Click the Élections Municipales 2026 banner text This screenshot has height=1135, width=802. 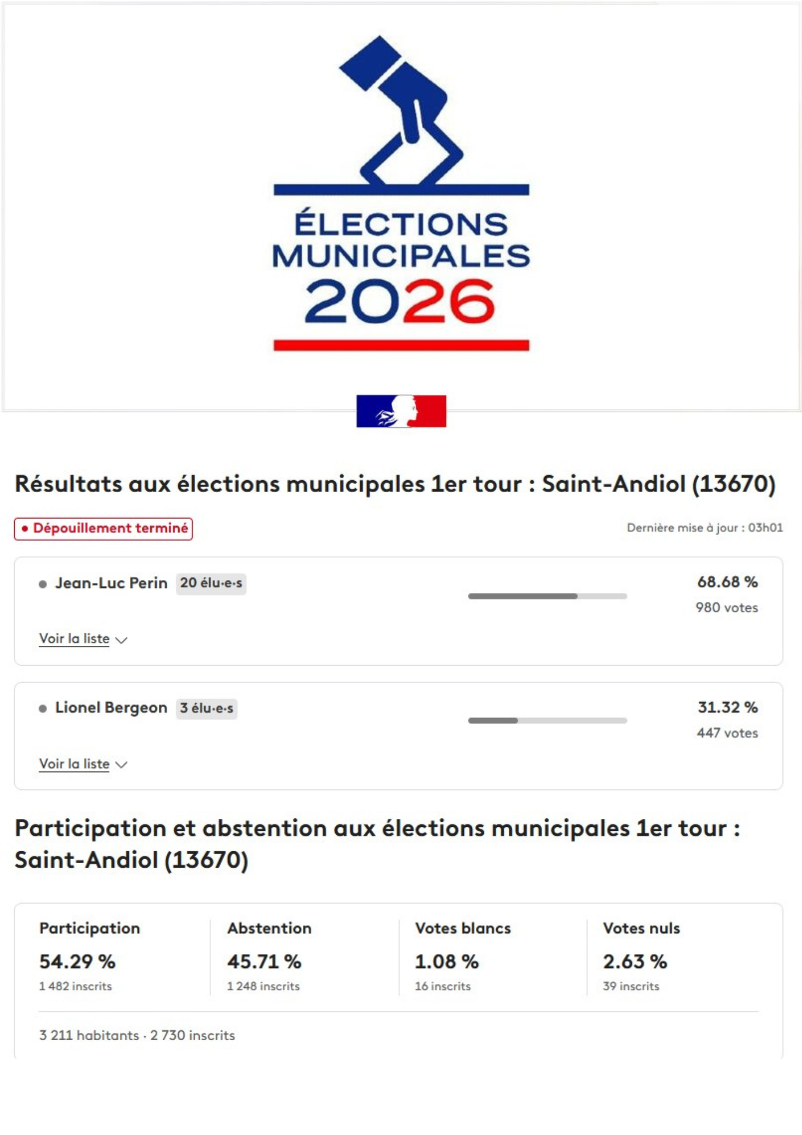(x=401, y=267)
